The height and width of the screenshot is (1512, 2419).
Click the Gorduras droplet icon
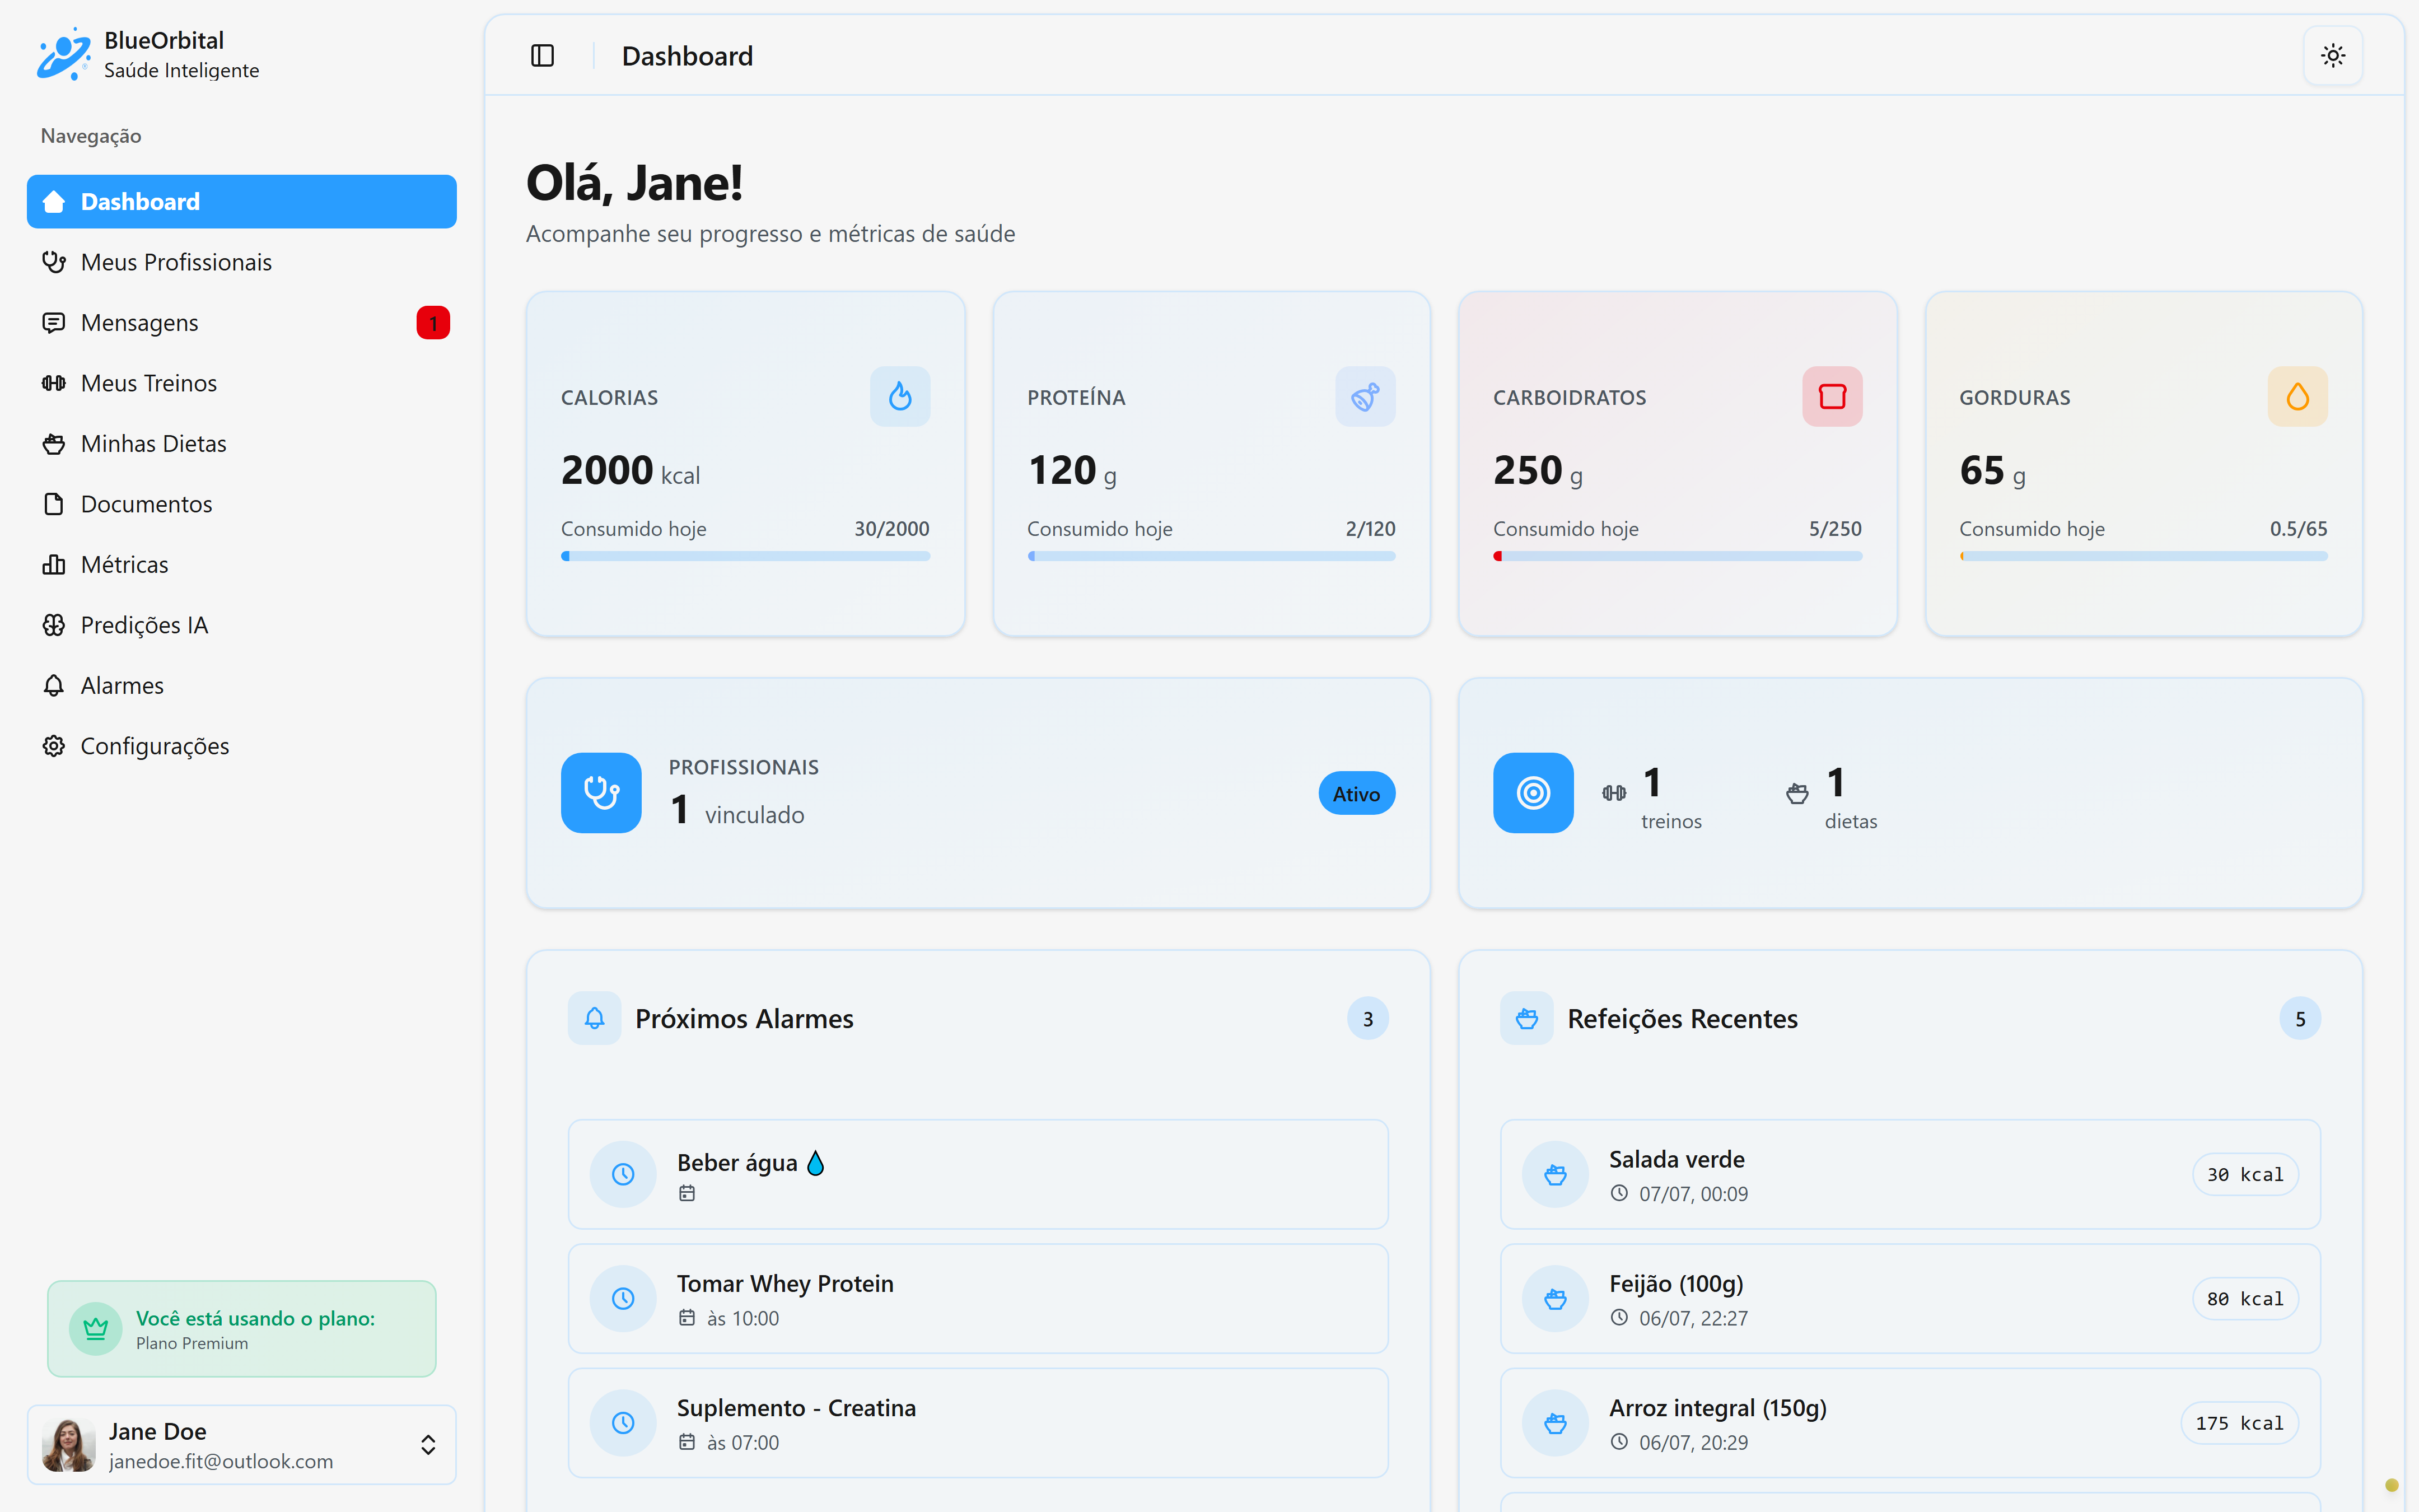(x=2298, y=397)
